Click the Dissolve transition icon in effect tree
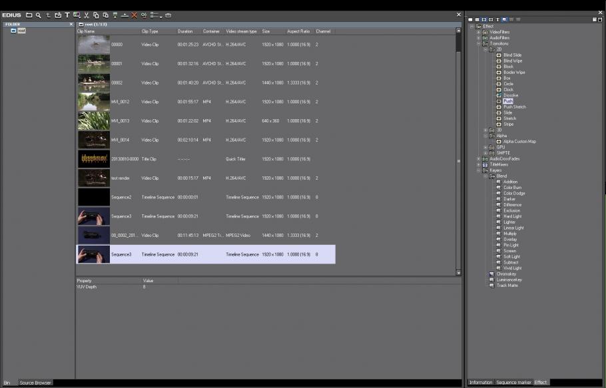Screen dimensions: 606x388 pyautogui.click(x=498, y=95)
